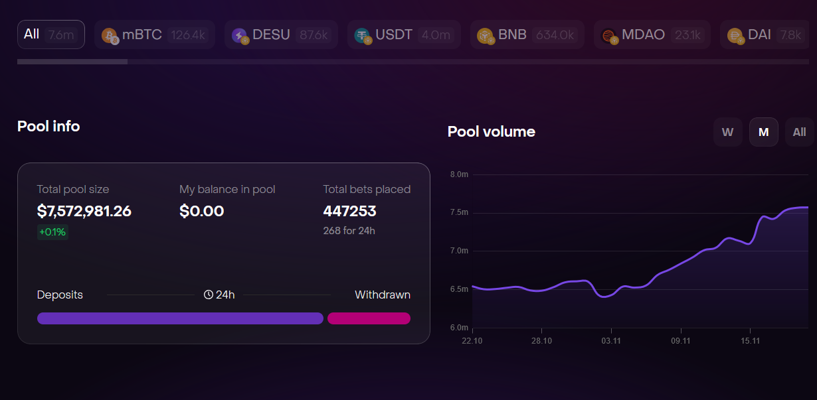Select the monthly M chart range

[x=763, y=132]
